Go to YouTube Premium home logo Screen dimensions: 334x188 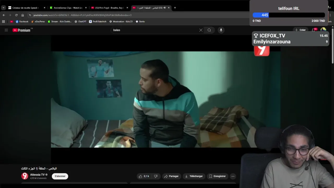pyautogui.click(x=21, y=30)
